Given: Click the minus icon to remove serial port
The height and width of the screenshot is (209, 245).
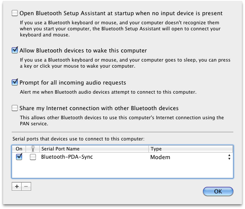Looking at the screenshot, I should tap(26, 186).
